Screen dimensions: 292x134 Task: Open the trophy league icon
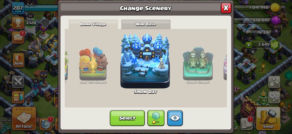point(18,23)
